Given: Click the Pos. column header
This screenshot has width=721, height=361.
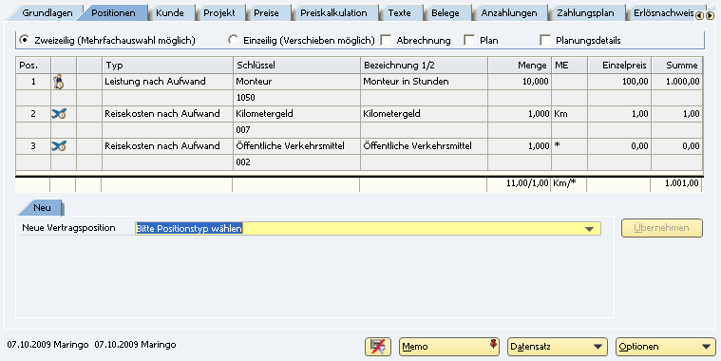Looking at the screenshot, I should (33, 66).
